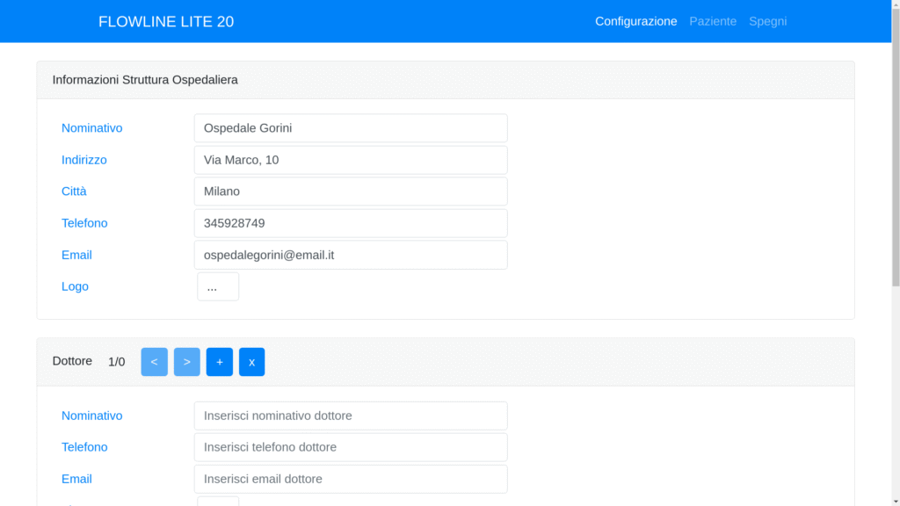Click the doctor counter 1/0 label
The width and height of the screenshot is (900, 506).
pyautogui.click(x=116, y=362)
